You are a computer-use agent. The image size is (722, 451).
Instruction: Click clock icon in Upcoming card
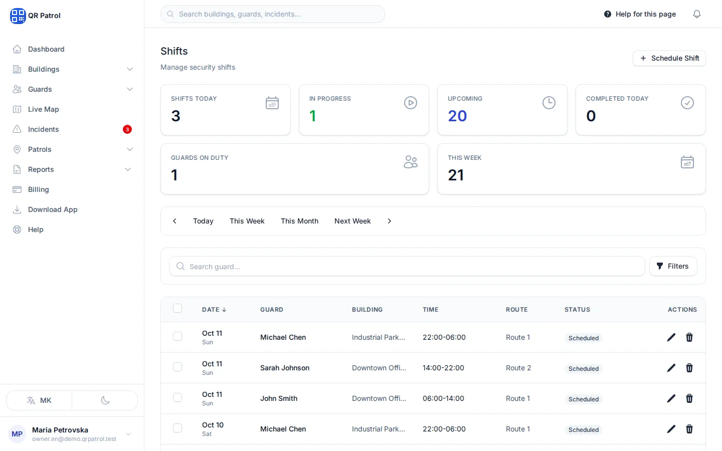point(549,103)
